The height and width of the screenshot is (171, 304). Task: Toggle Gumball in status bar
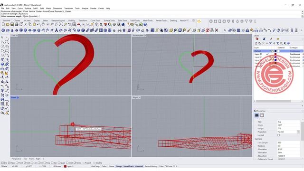pyautogui.click(x=139, y=166)
